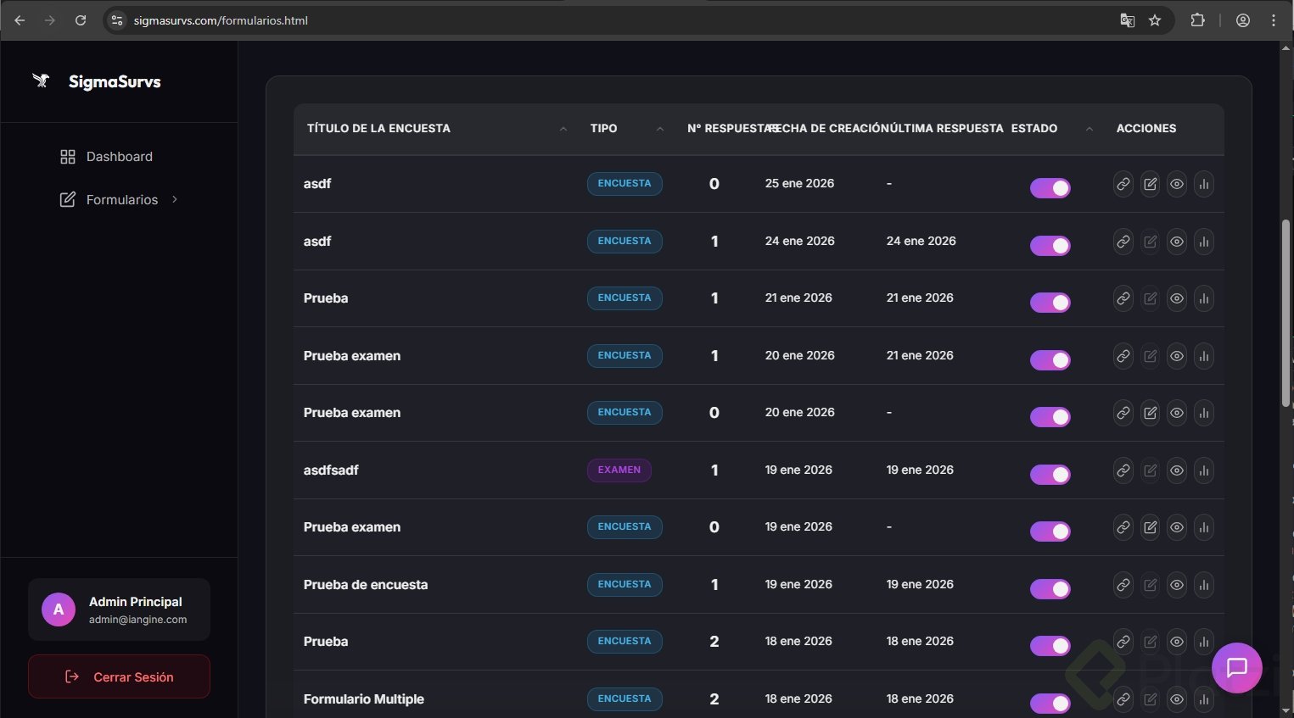Disable the asdfsadf exam status switch
The width and height of the screenshot is (1294, 718).
(1050, 475)
